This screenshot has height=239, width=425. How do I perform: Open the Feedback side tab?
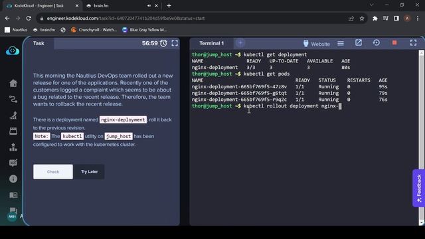tap(419, 189)
